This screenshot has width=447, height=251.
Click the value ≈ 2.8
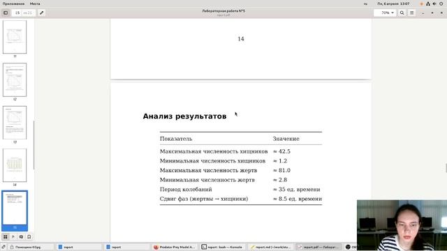pos(280,180)
